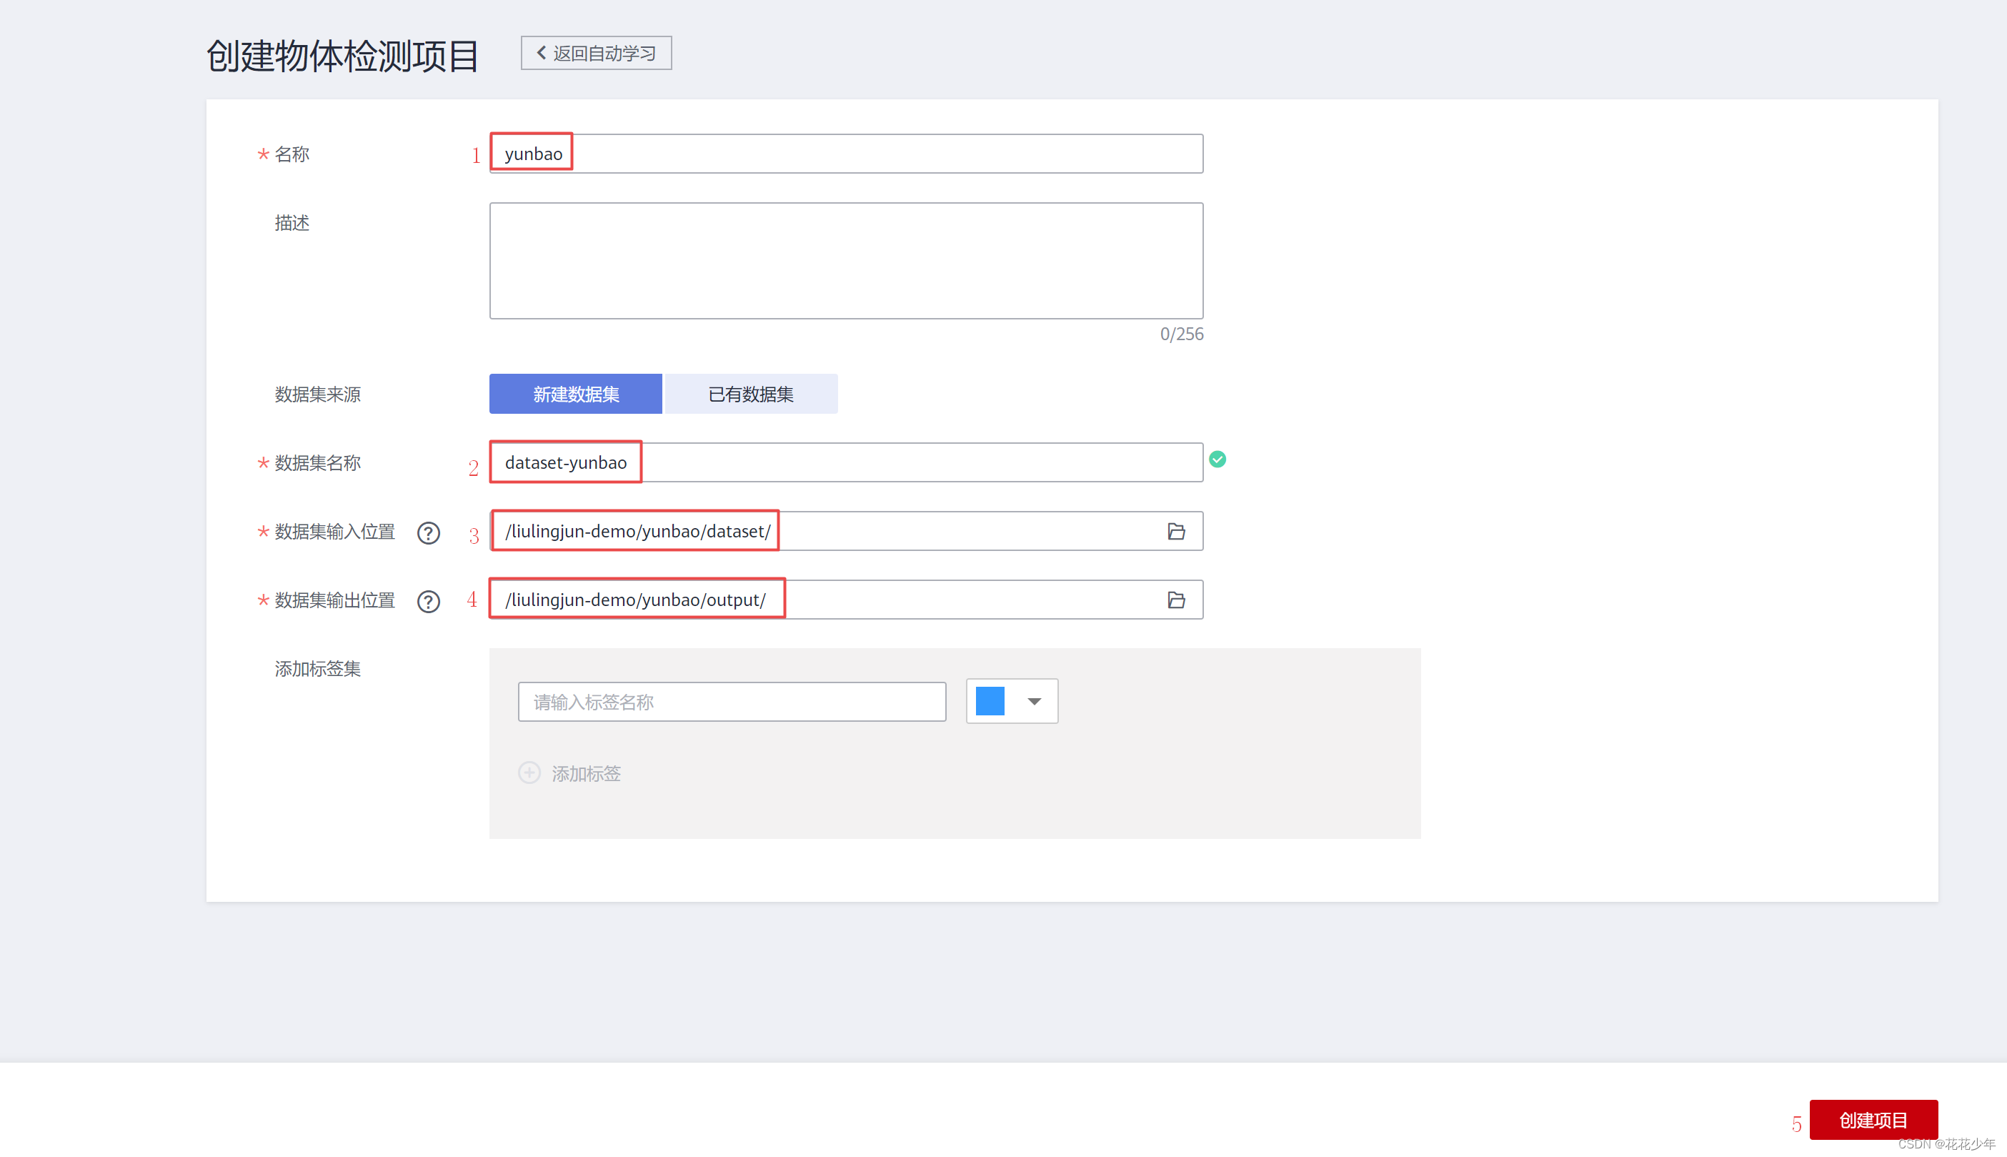Click the 添加标签 link text
The width and height of the screenshot is (2007, 1157).
pos(586,774)
